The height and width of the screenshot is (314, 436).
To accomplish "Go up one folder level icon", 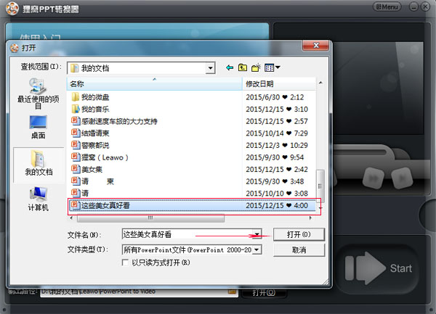I will (243, 67).
